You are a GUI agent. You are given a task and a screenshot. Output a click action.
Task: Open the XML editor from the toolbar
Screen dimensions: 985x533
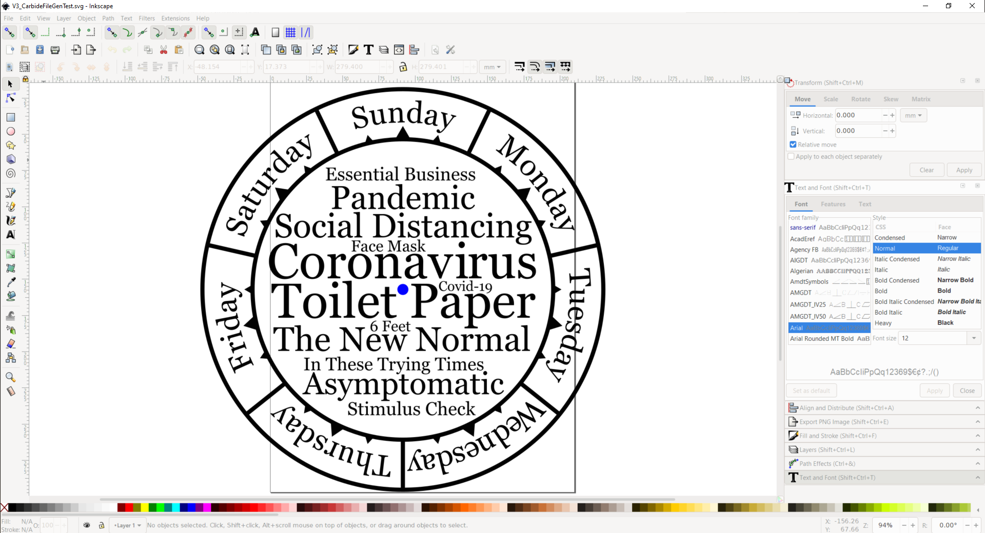click(399, 50)
